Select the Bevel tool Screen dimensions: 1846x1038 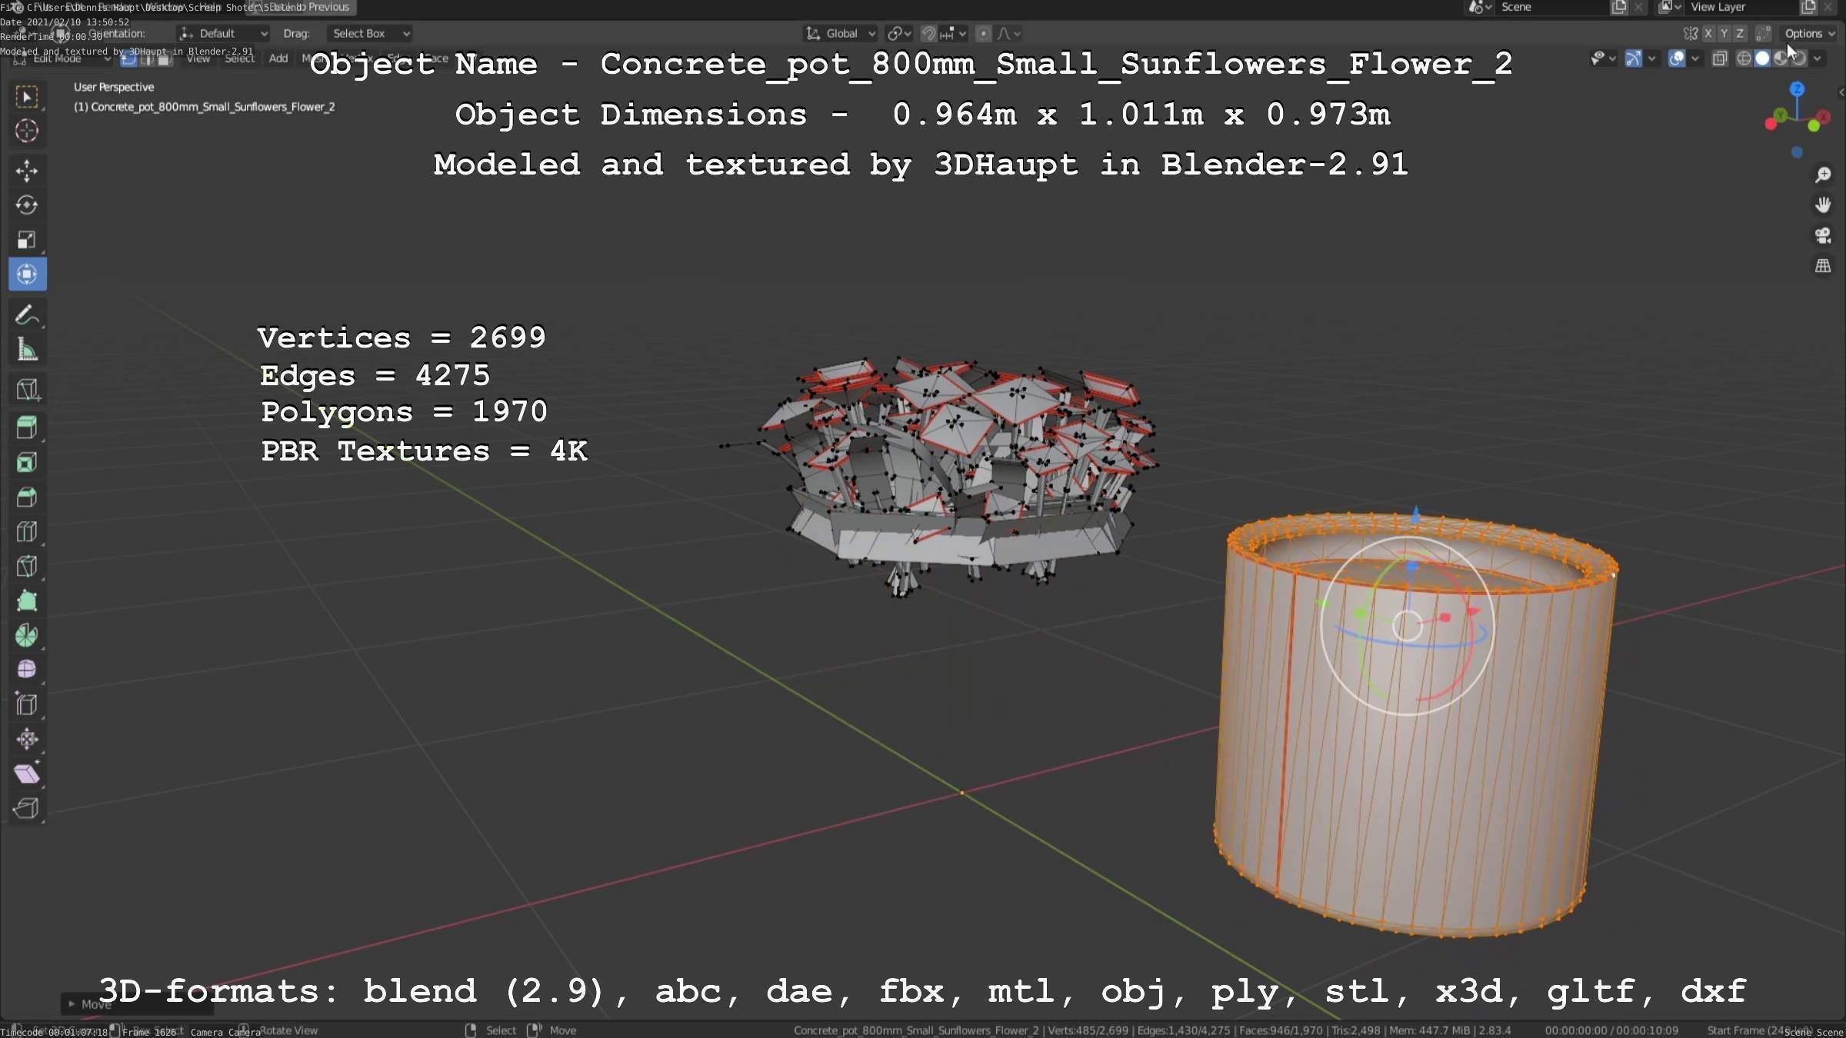(27, 497)
